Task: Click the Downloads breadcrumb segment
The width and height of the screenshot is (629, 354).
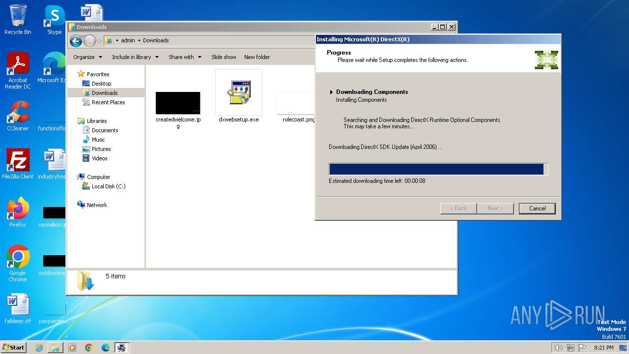Action: (x=156, y=40)
